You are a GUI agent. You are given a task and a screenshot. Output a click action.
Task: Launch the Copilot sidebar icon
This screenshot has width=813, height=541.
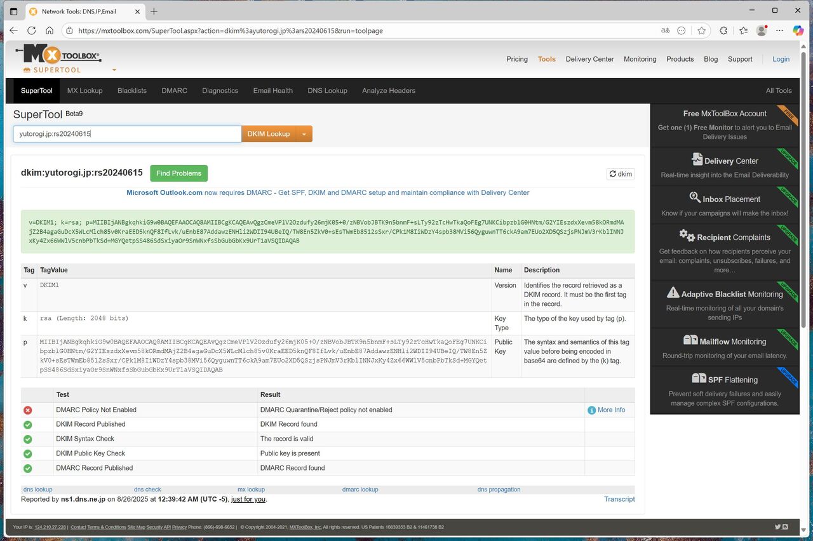[798, 30]
